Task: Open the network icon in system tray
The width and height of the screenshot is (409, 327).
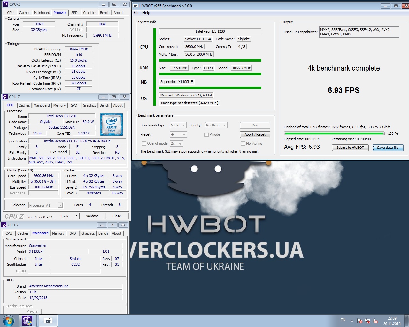Action: (x=367, y=321)
